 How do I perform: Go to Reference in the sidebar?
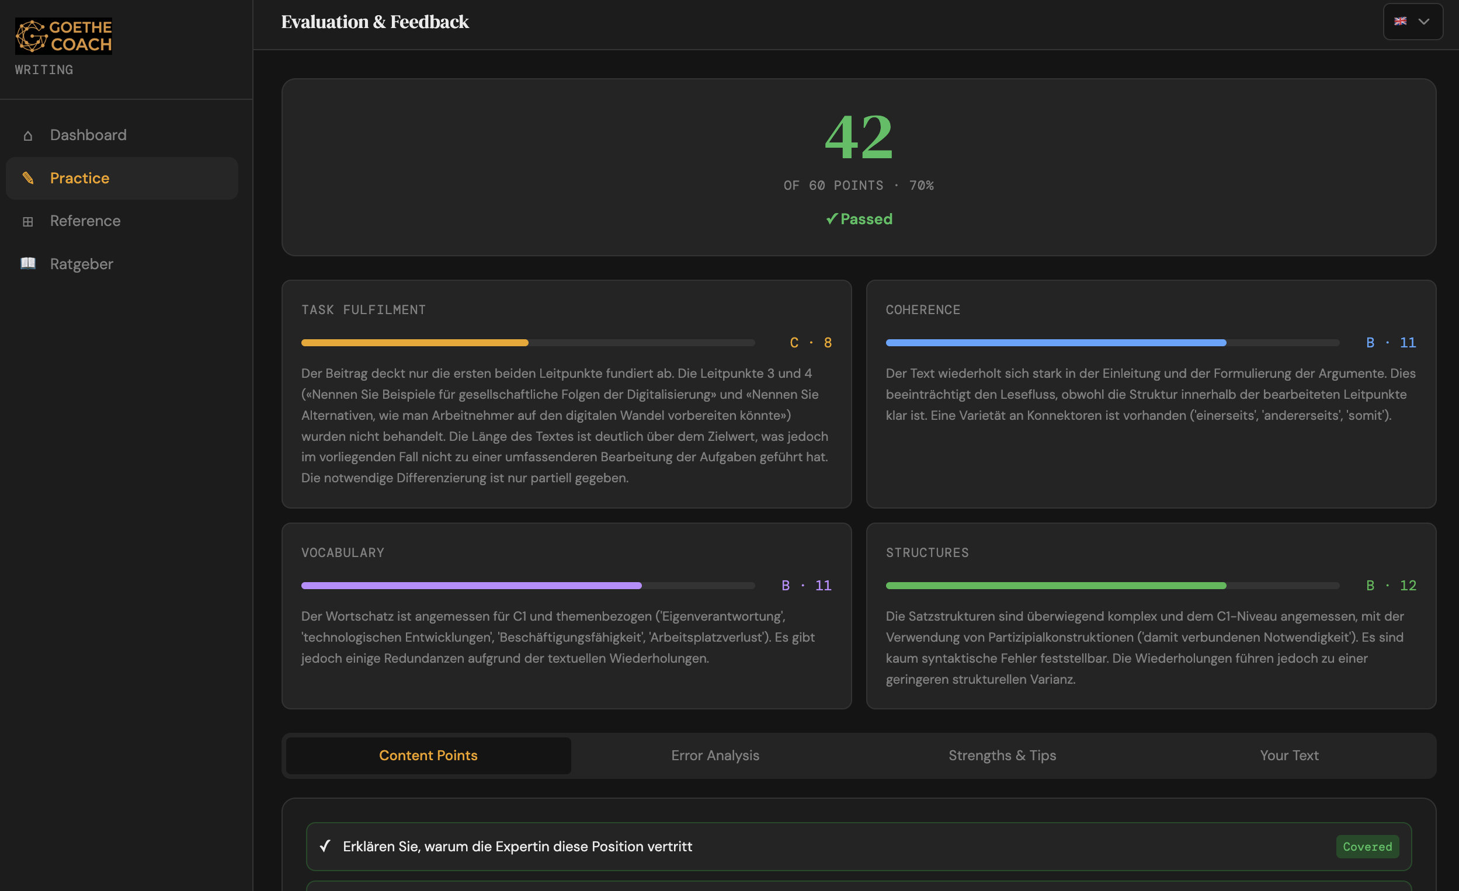[x=85, y=221]
